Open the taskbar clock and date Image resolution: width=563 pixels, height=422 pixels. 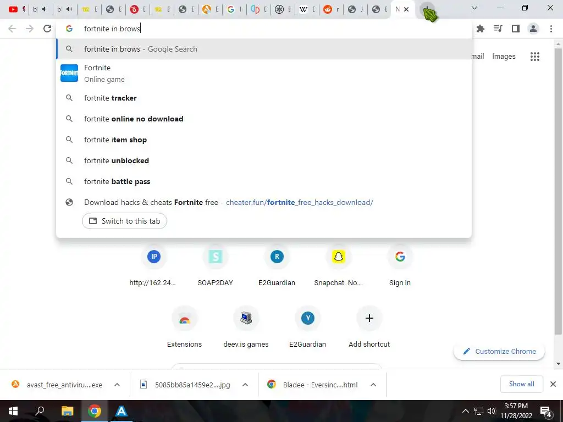pos(516,411)
